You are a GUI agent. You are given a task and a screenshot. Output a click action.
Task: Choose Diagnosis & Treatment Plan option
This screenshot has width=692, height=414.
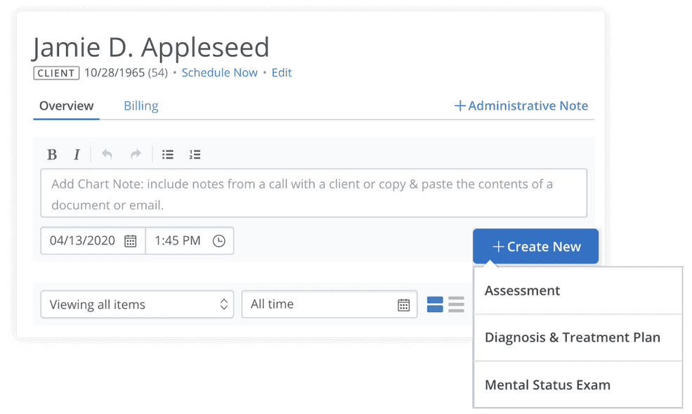578,337
